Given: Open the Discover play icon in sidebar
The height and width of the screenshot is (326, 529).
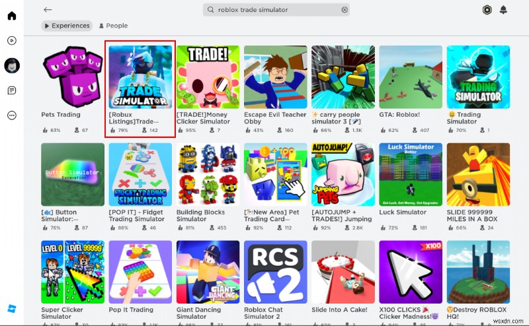Looking at the screenshot, I should pyautogui.click(x=12, y=41).
